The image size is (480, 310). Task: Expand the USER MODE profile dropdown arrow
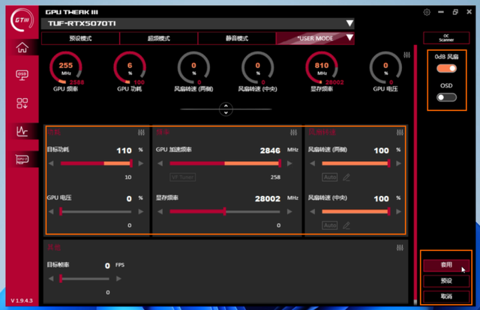349,38
